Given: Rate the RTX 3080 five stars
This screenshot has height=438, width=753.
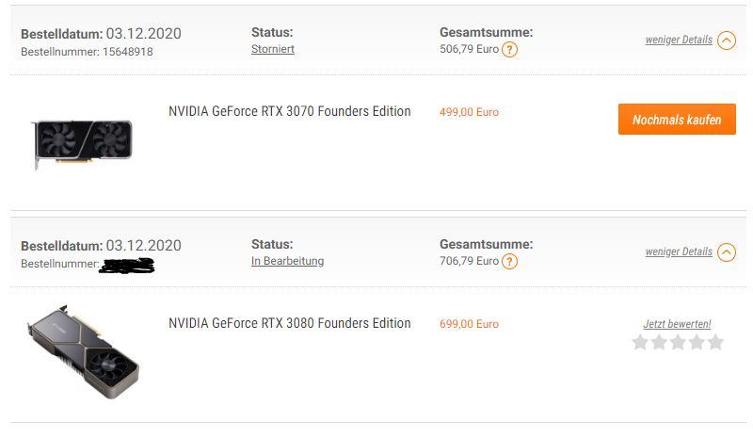Looking at the screenshot, I should coord(715,342).
